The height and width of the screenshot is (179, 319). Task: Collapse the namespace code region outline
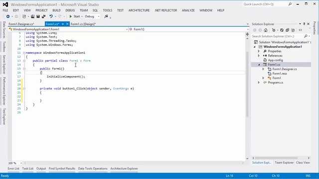pos(24,53)
